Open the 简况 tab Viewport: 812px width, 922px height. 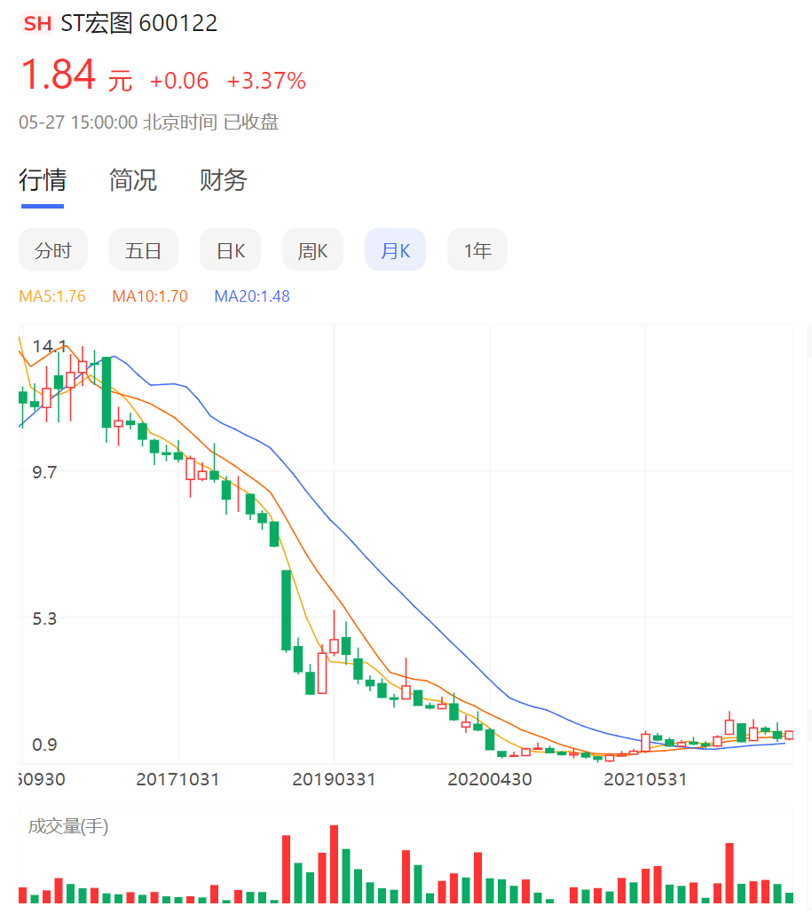tap(133, 180)
